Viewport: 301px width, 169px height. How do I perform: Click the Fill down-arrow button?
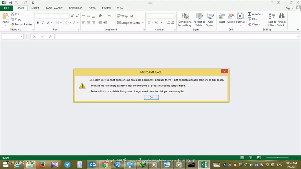point(252,19)
